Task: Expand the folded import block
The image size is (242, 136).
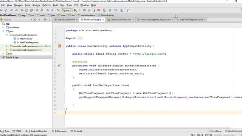Action: click(64, 38)
